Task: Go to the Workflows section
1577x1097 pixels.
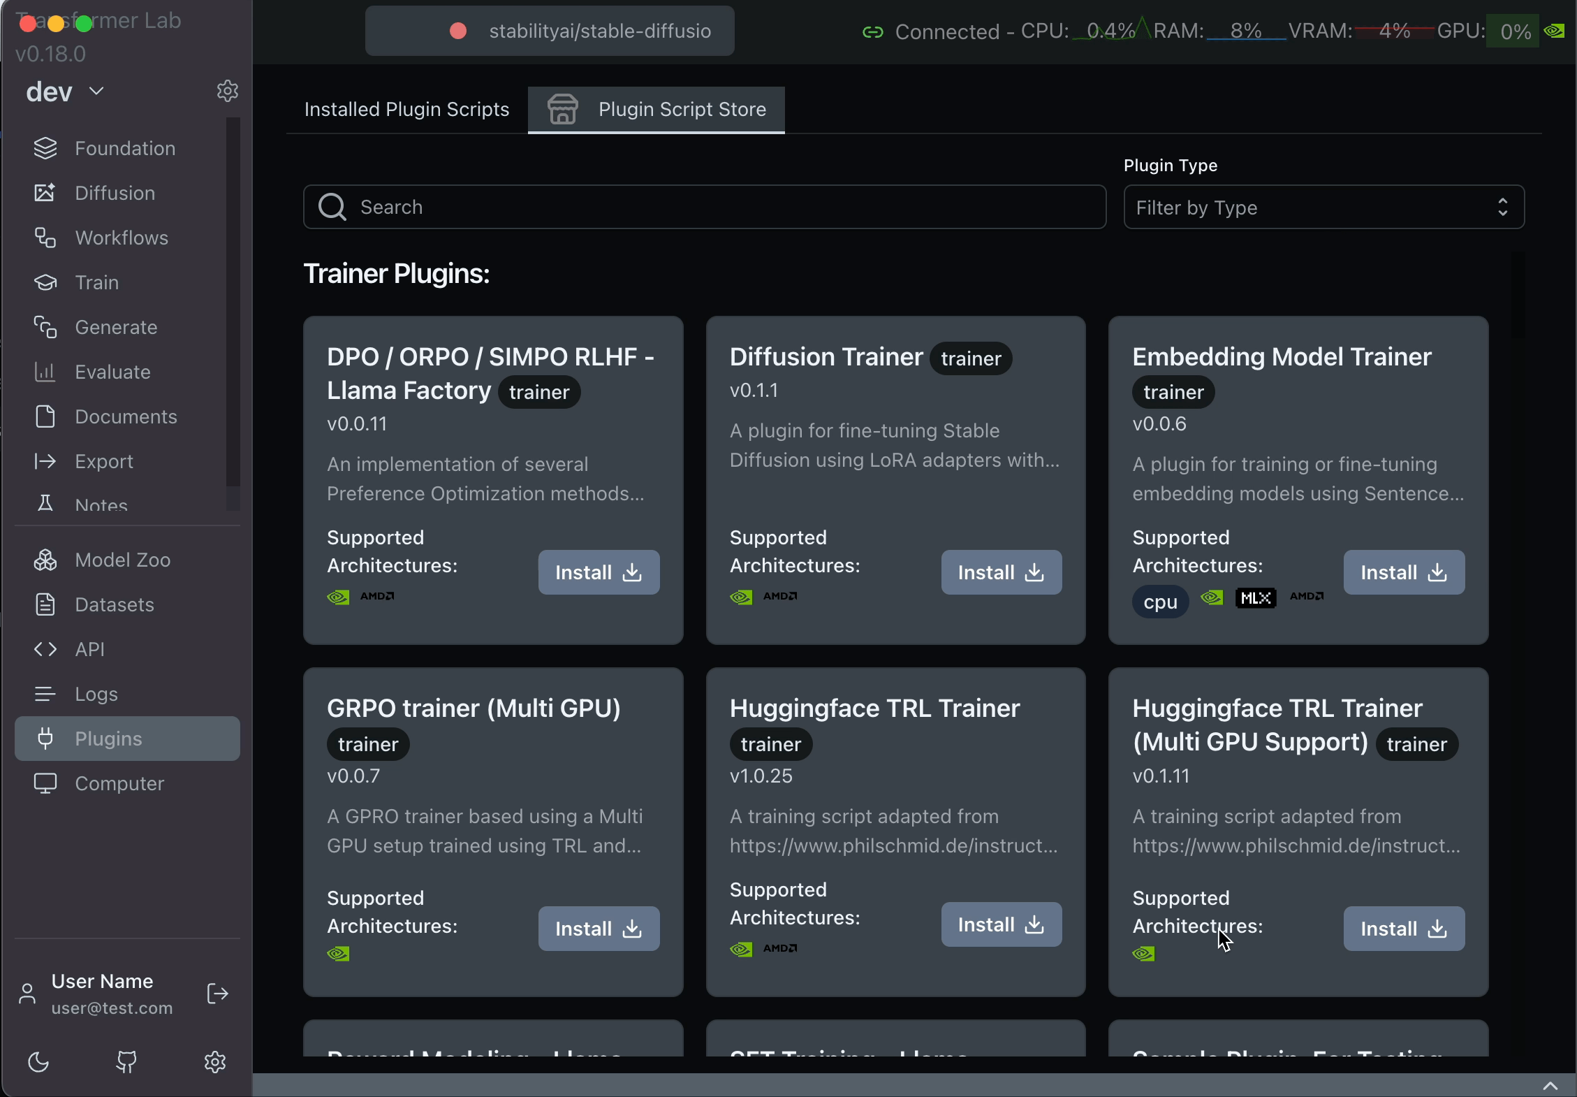Action: (x=121, y=238)
